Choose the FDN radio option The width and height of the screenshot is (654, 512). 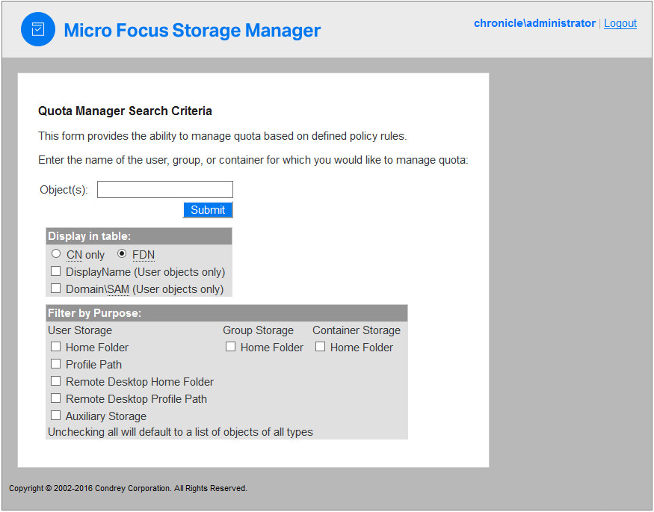click(x=122, y=254)
